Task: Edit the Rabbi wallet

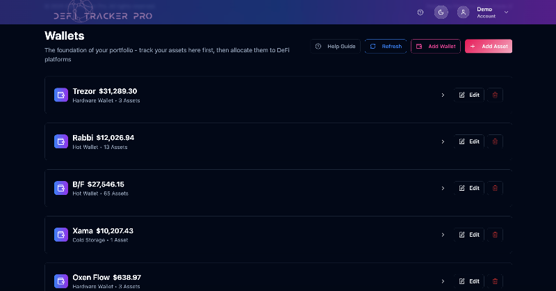Action: 469,141
